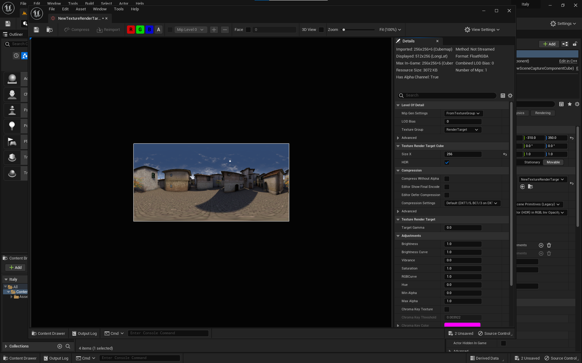Click the View Settings button
Viewport: 582px width, 363px height.
[x=482, y=30]
